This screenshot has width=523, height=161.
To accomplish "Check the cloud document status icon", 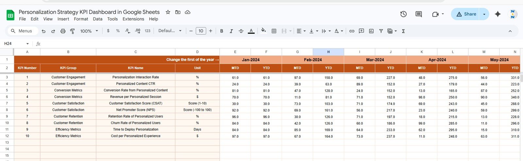I will coord(188,12).
